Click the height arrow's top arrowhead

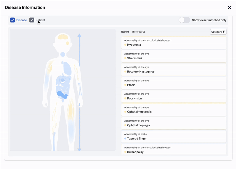[x=79, y=35]
